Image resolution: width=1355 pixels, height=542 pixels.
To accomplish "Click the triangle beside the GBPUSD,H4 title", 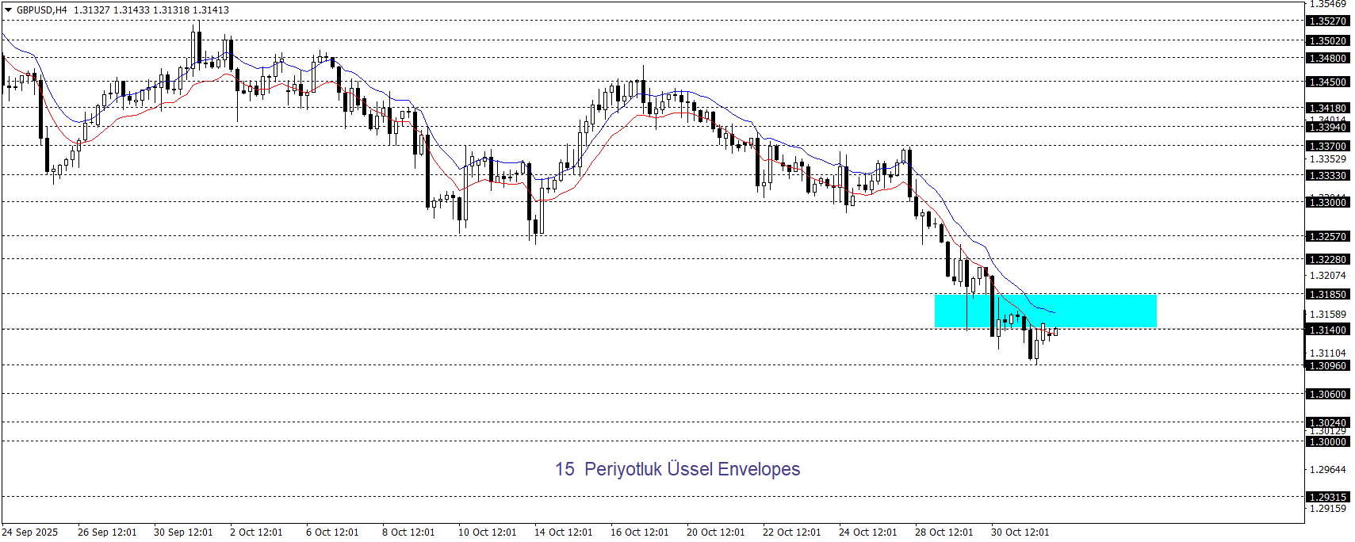I will [9, 10].
